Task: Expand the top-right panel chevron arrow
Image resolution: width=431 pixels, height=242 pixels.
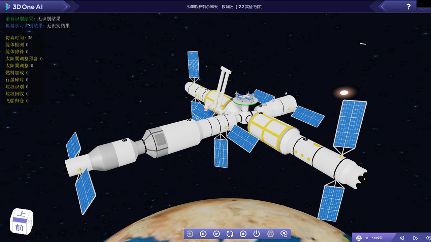Action: click(383, 6)
